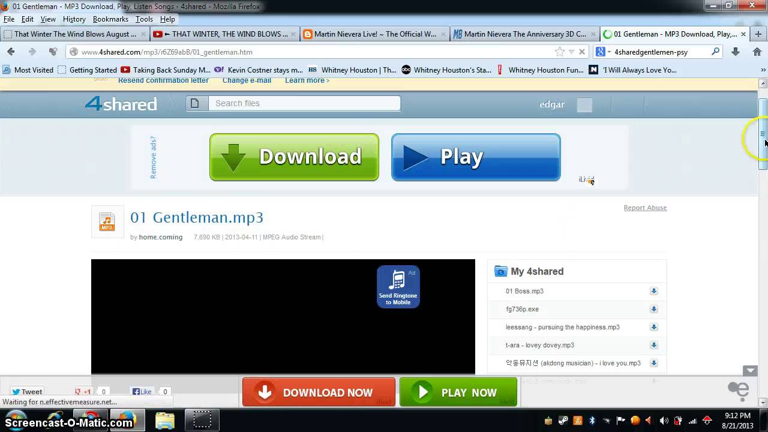This screenshot has width=768, height=432.
Task: Click the large blue Play button
Action: [476, 157]
